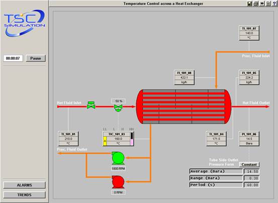
Task: Click the Hot Fluid Inlet label
Action: (x=69, y=103)
